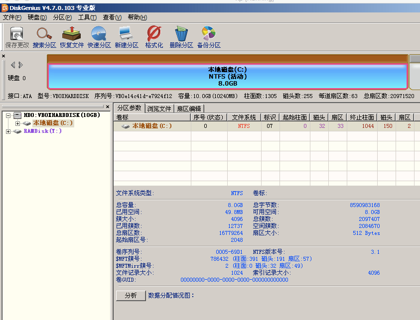Viewport: 420px width, 320px height.
Task: Close the left tree panel
Action: tap(108, 107)
